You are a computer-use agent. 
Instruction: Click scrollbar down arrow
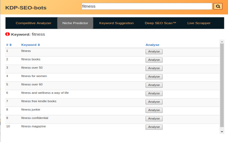tap(222, 131)
